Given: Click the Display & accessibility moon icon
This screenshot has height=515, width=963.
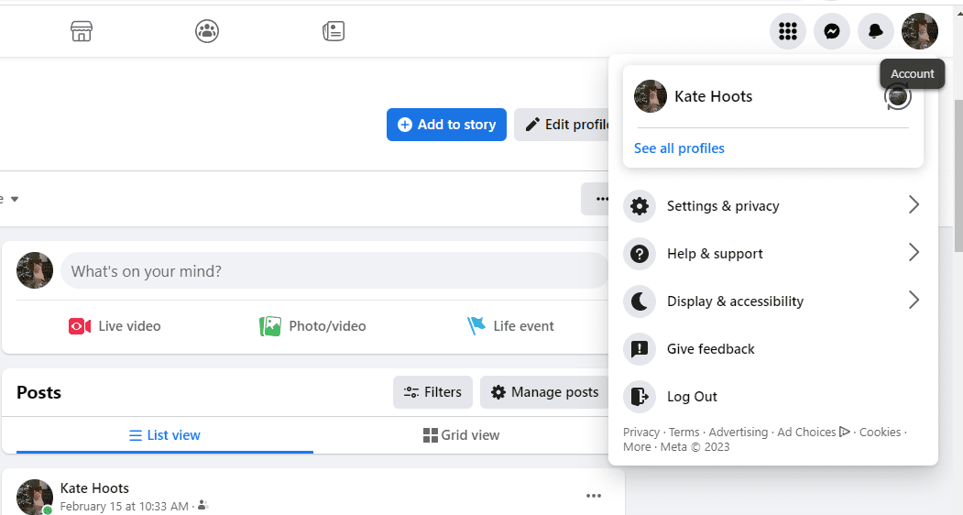Looking at the screenshot, I should click(640, 301).
